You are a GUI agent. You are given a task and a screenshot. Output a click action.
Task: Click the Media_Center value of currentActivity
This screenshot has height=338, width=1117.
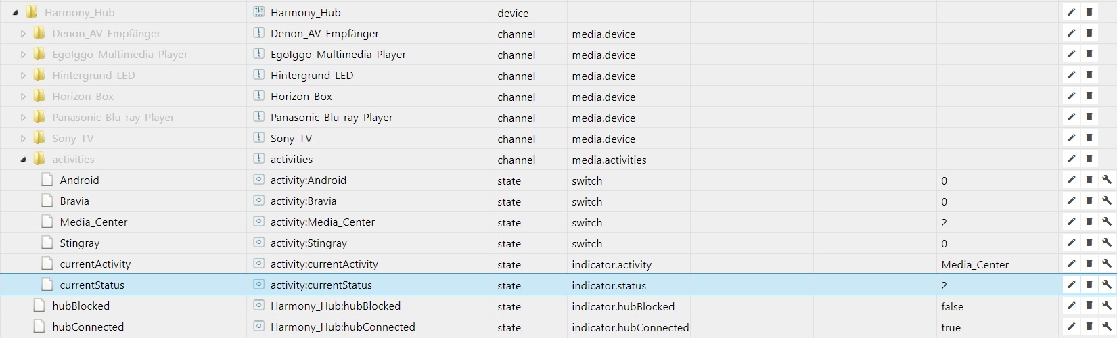click(974, 264)
